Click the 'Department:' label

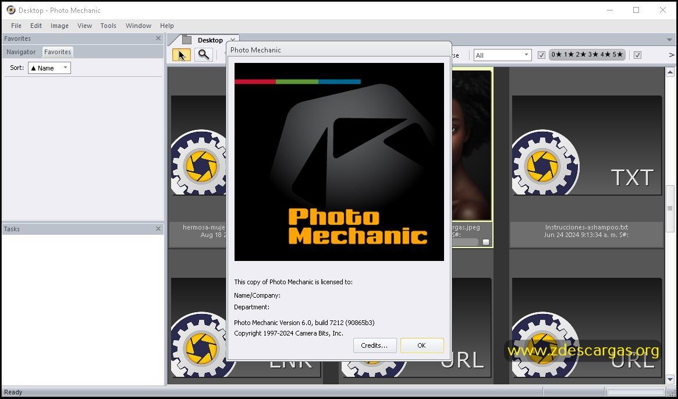coord(251,307)
